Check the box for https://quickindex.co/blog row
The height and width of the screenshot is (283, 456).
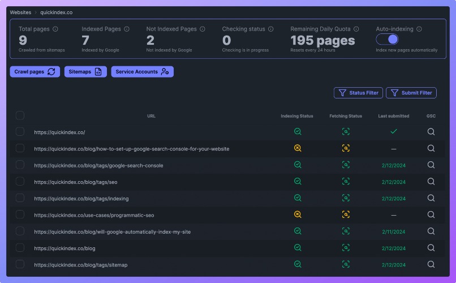[20, 247]
